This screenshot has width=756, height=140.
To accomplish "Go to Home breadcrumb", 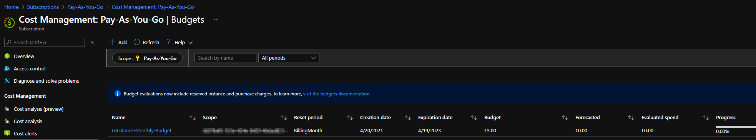I will point(12,7).
